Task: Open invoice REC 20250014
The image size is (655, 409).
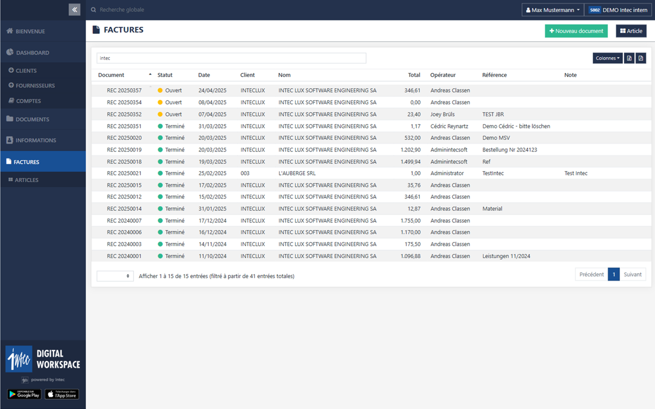Action: [x=124, y=209]
